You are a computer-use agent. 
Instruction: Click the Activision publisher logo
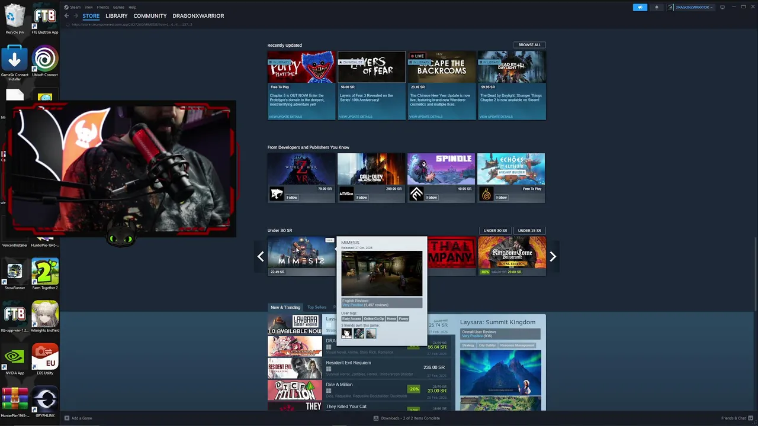coord(346,194)
